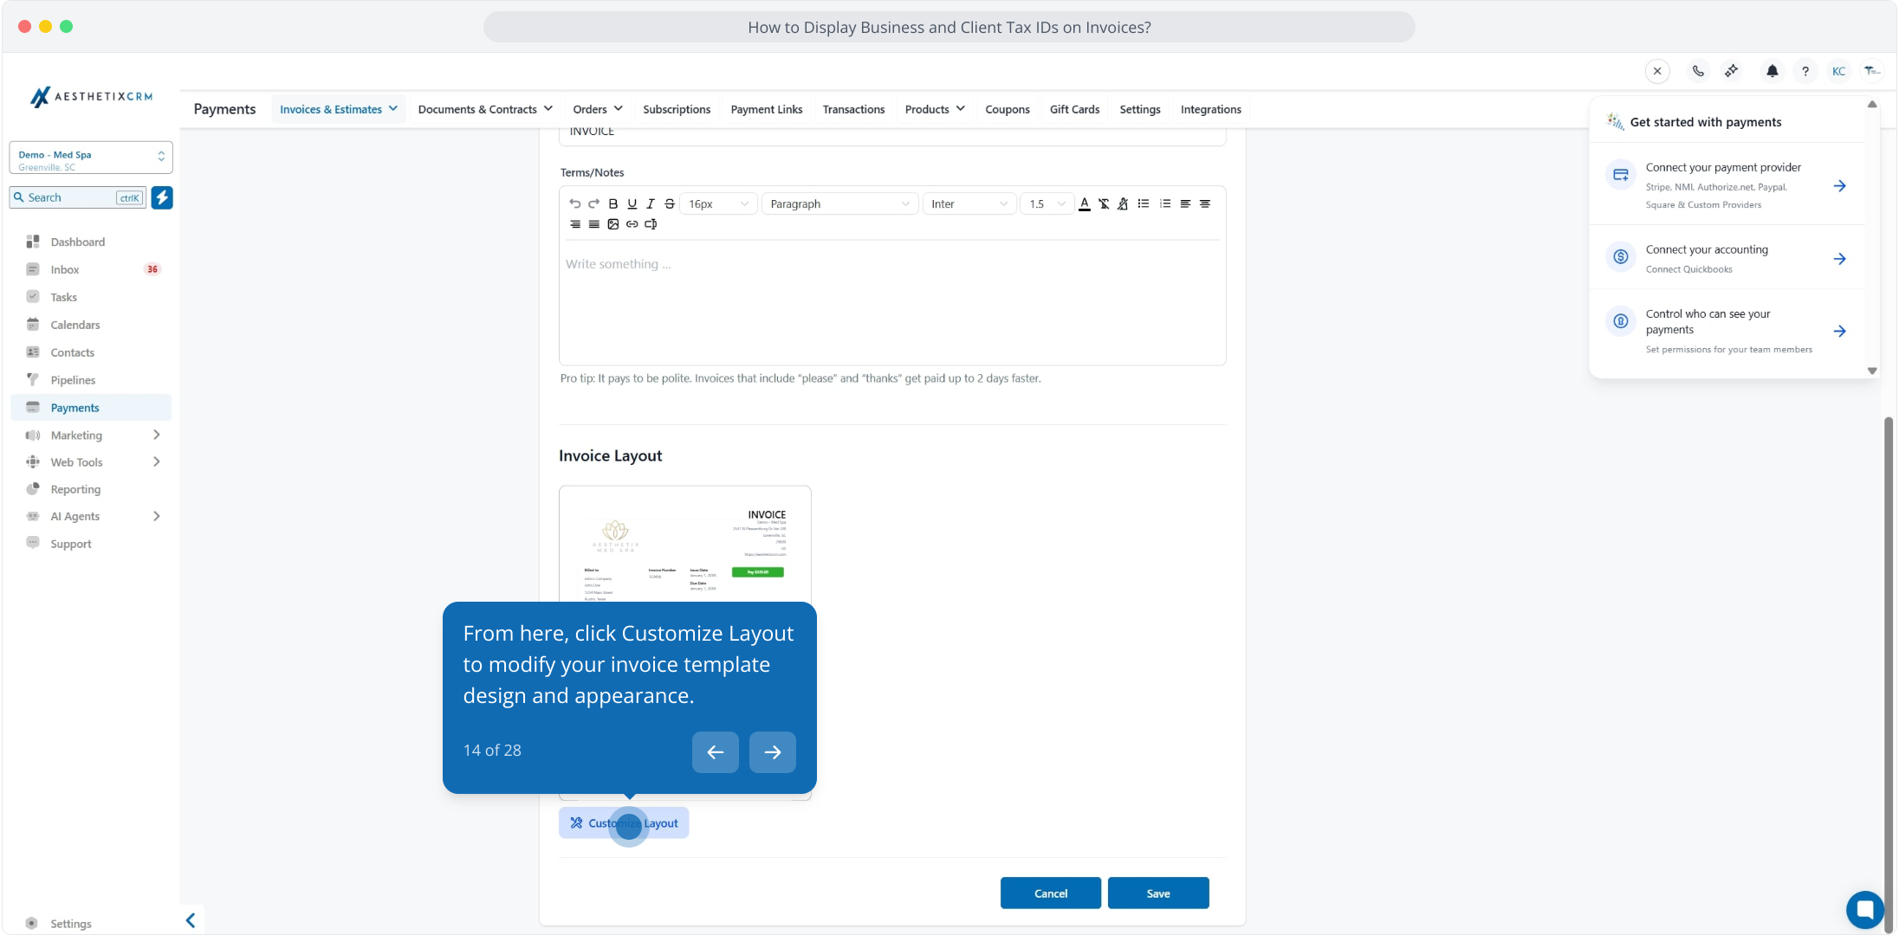Insert an image into the notes editor
This screenshot has height=935, width=1899.
coord(613,224)
